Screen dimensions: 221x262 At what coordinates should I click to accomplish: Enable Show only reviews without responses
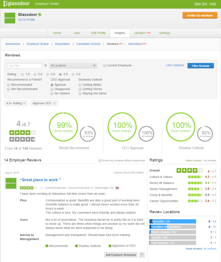click(100, 160)
